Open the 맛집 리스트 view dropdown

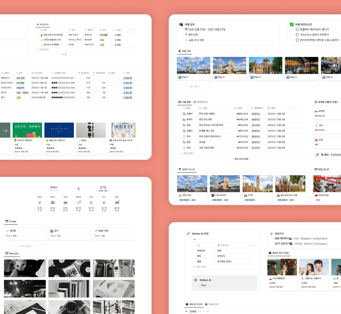coord(331,170)
